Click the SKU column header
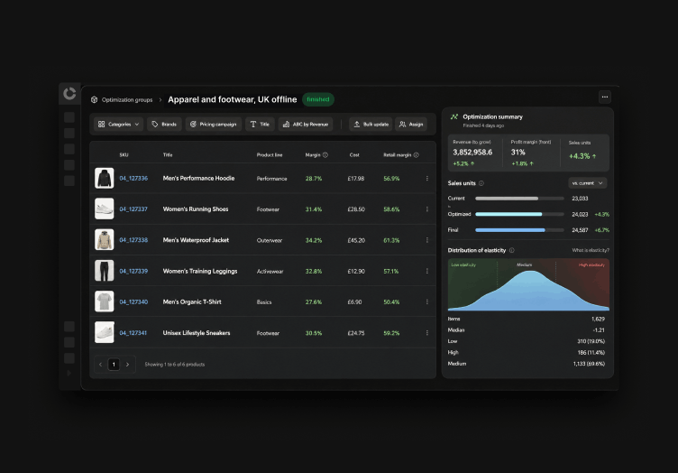 (124, 155)
